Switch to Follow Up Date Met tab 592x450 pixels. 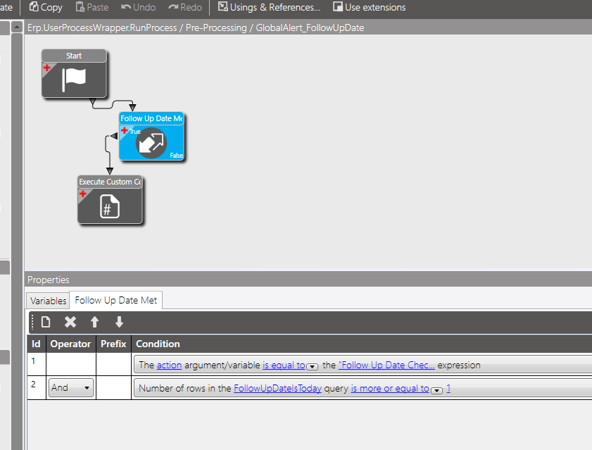click(x=116, y=301)
